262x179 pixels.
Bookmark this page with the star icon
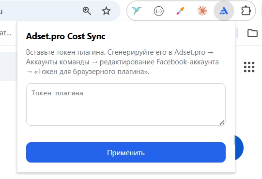pyautogui.click(x=106, y=11)
